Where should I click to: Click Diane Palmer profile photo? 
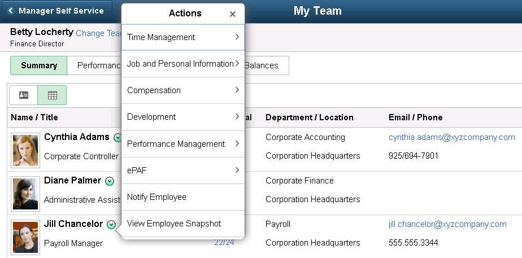[25, 194]
